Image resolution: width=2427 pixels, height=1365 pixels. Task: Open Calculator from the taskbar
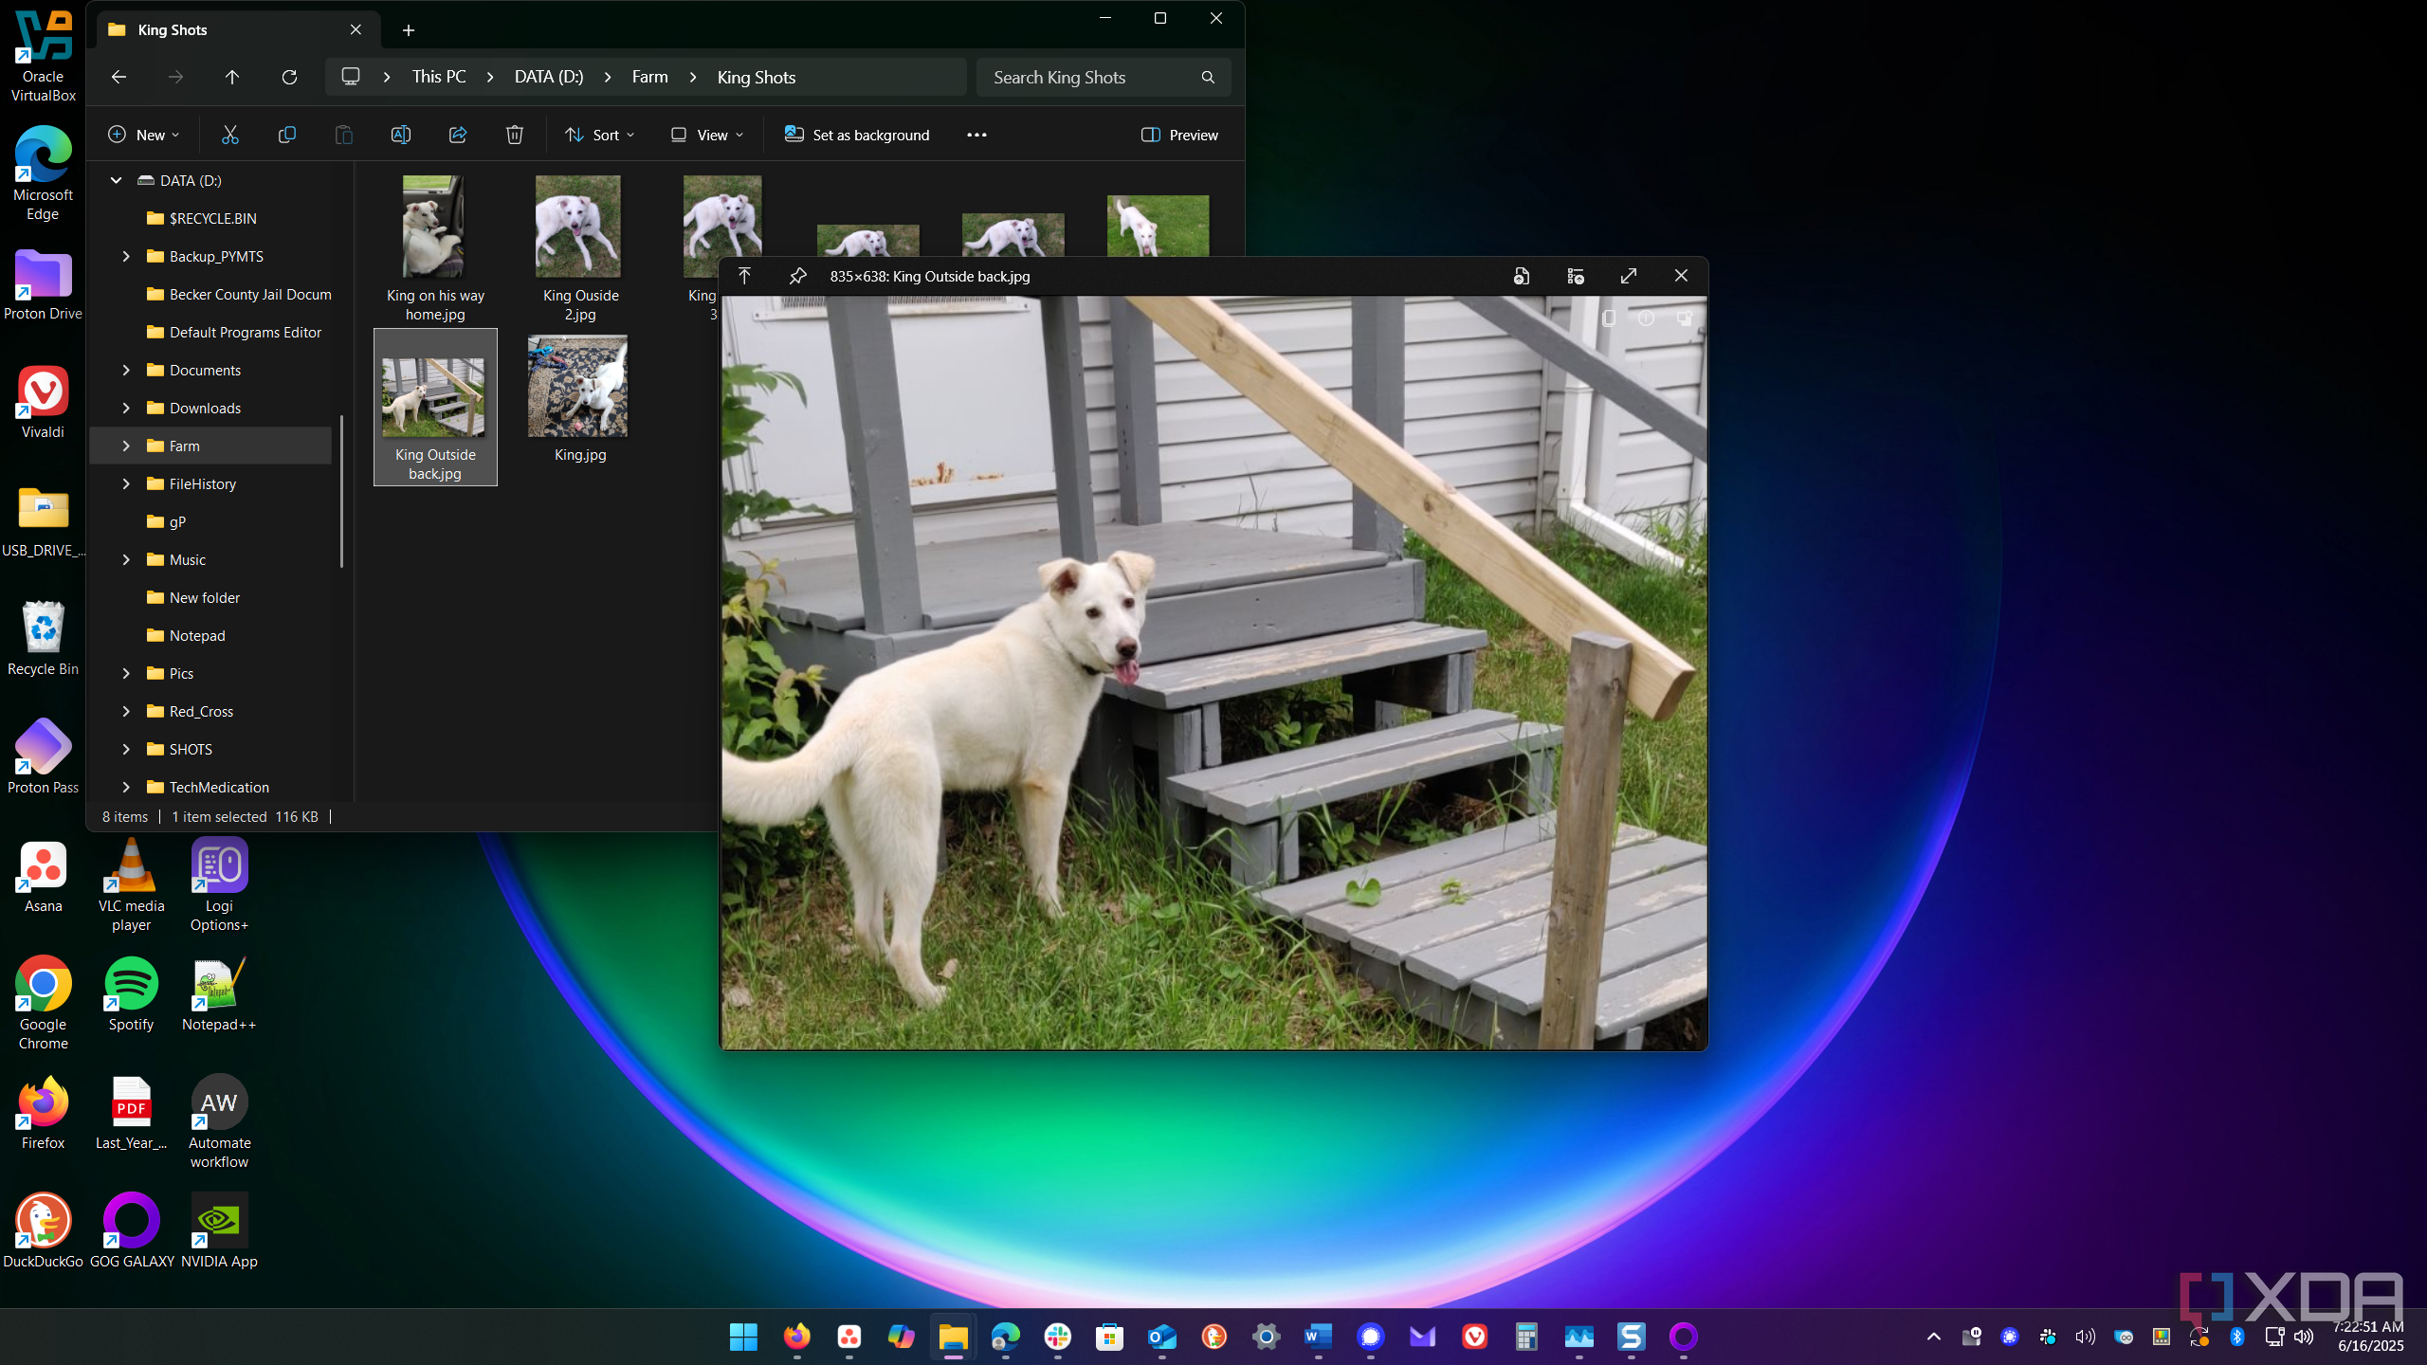(x=1526, y=1337)
